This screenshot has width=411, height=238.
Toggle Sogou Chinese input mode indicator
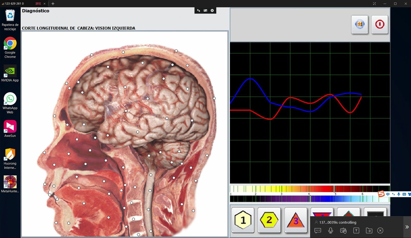(388, 194)
